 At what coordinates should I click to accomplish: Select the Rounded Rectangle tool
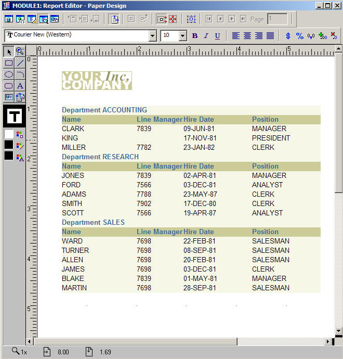9,86
